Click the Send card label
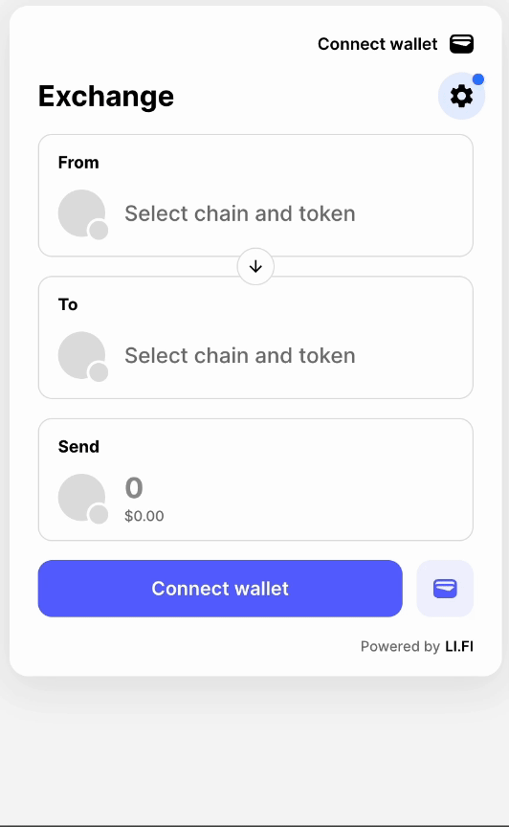The height and width of the screenshot is (827, 509). coord(78,447)
